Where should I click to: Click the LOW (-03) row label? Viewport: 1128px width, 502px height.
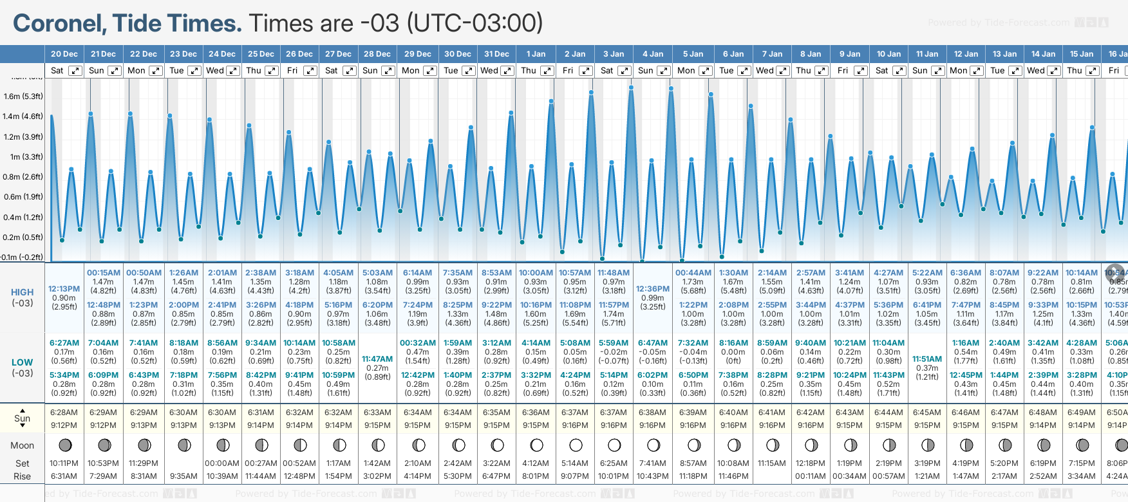pyautogui.click(x=23, y=367)
